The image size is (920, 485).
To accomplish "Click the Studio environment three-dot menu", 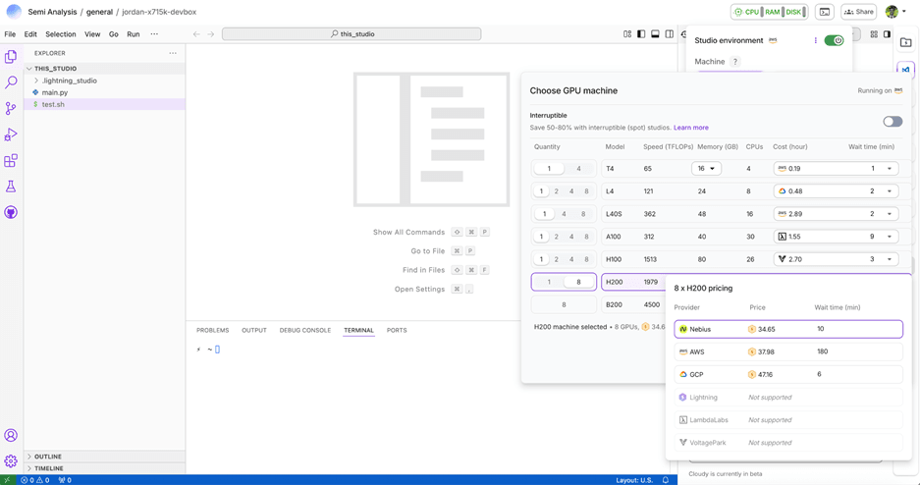I will (816, 40).
